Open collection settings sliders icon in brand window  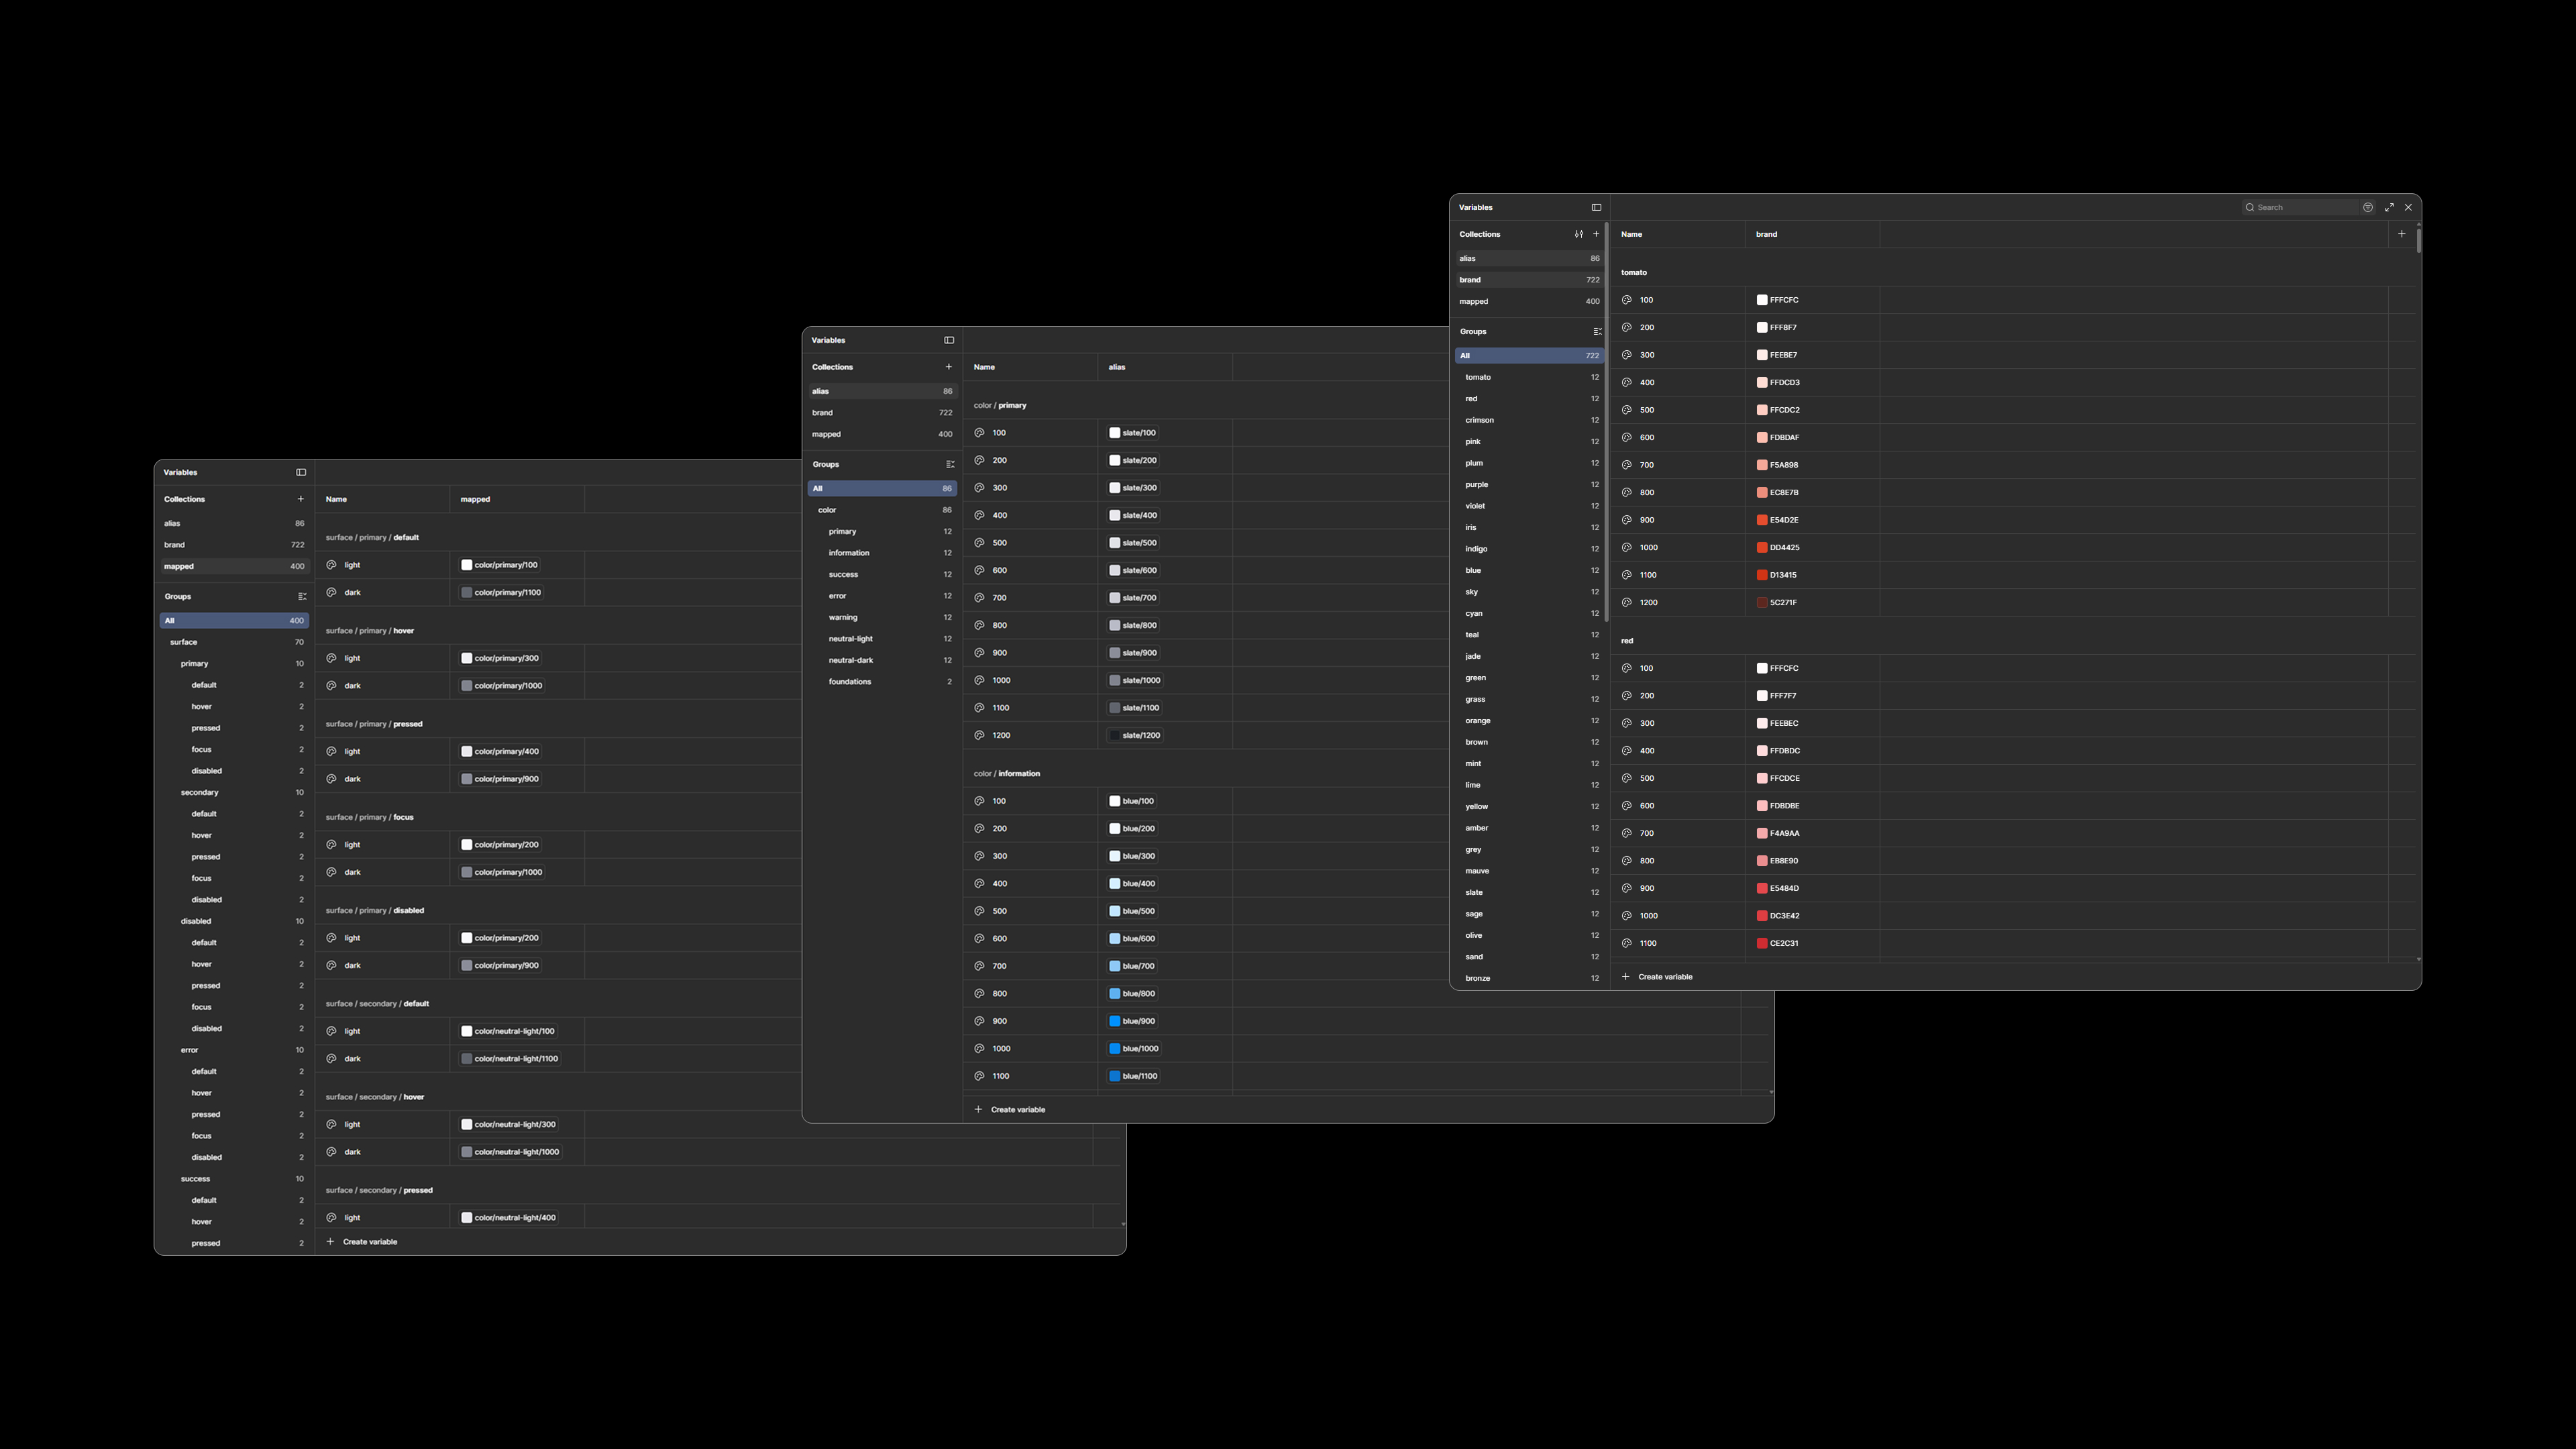tap(1579, 234)
